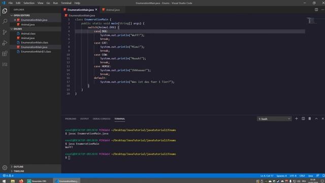Click the 'case CAT:' code line

click(101, 43)
